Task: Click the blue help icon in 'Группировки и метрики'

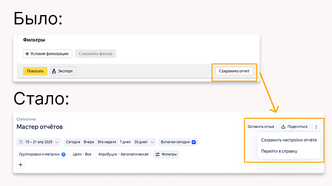Action: point(63,154)
